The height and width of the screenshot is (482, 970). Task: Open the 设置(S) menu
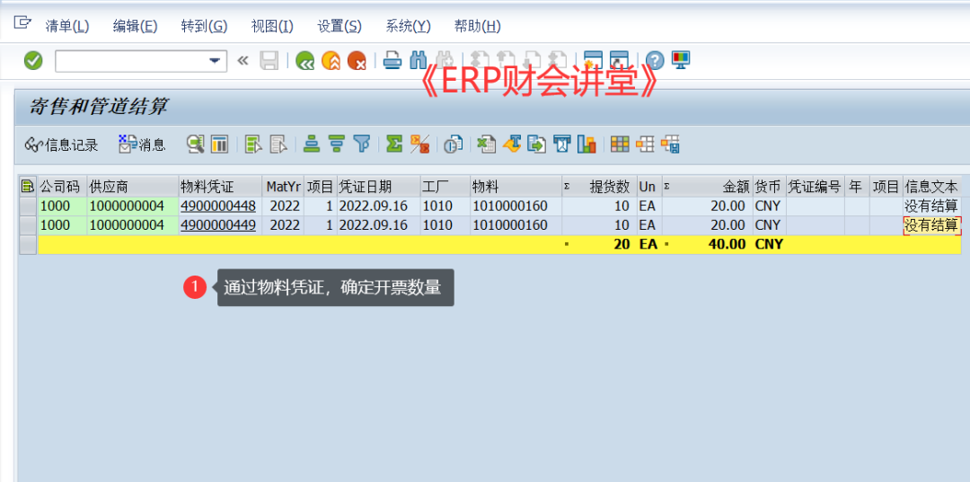pyautogui.click(x=339, y=26)
